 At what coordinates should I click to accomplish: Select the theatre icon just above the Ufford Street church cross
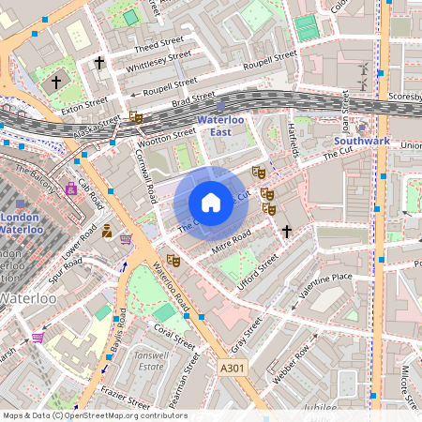pyautogui.click(x=269, y=209)
